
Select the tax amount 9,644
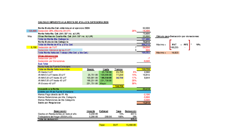(x=147, y=78)
